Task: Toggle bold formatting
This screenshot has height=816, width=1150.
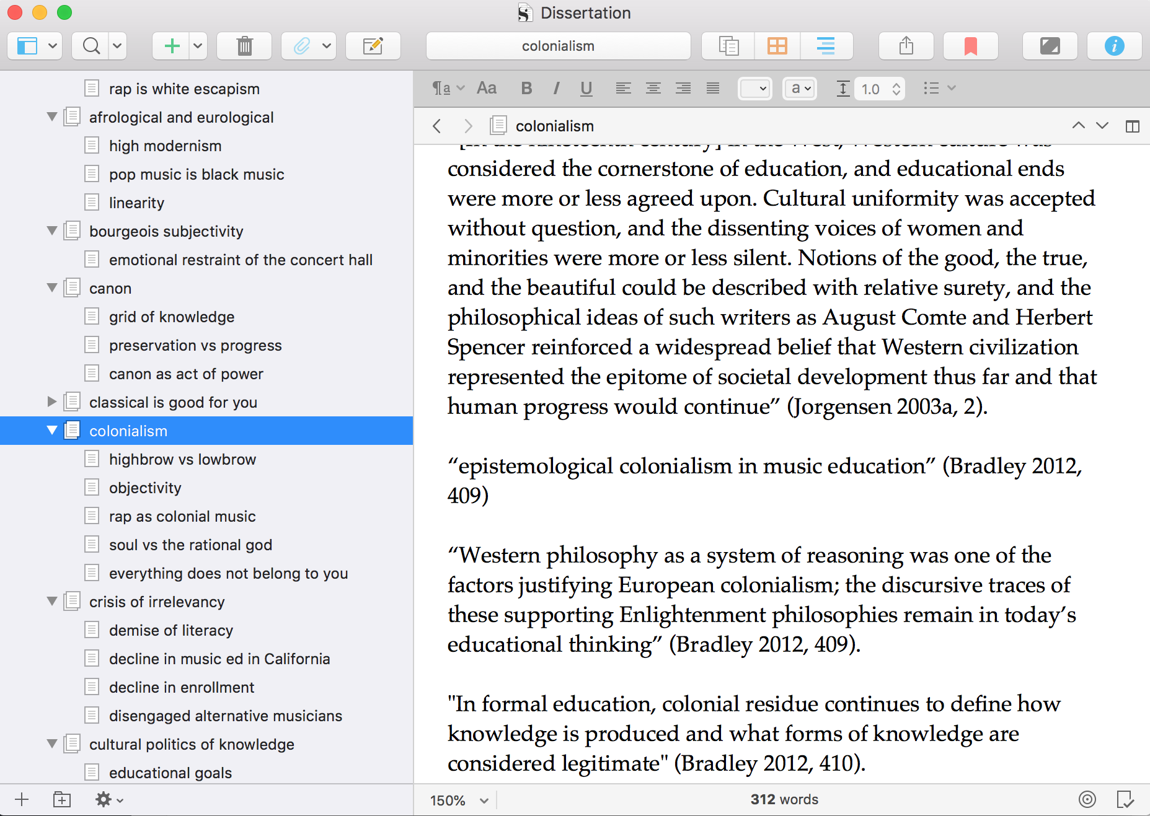Action: click(526, 89)
